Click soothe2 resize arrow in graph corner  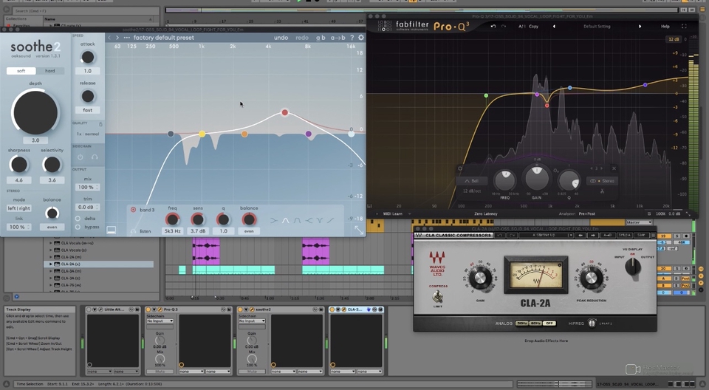(359, 230)
